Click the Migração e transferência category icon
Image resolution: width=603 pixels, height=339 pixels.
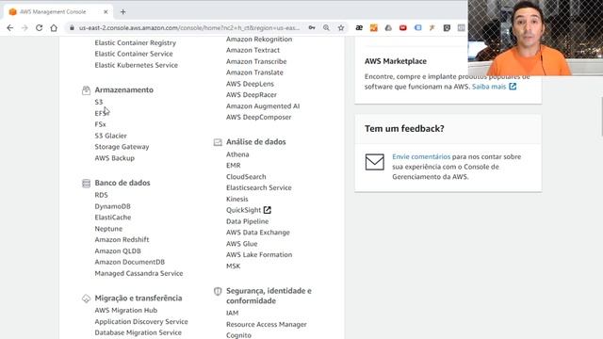[x=86, y=299]
